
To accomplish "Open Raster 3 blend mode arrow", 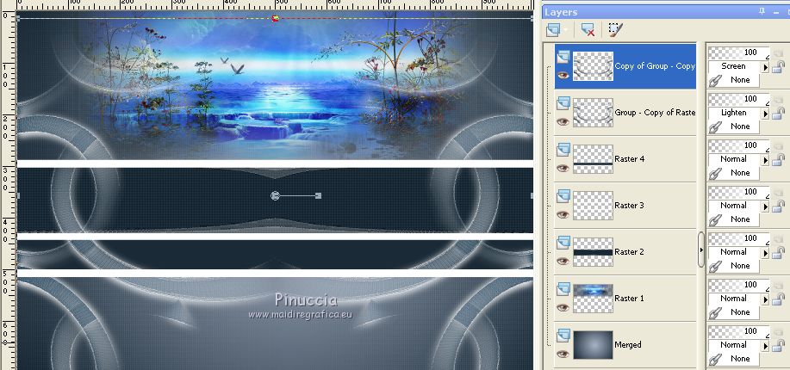I will [x=765, y=207].
